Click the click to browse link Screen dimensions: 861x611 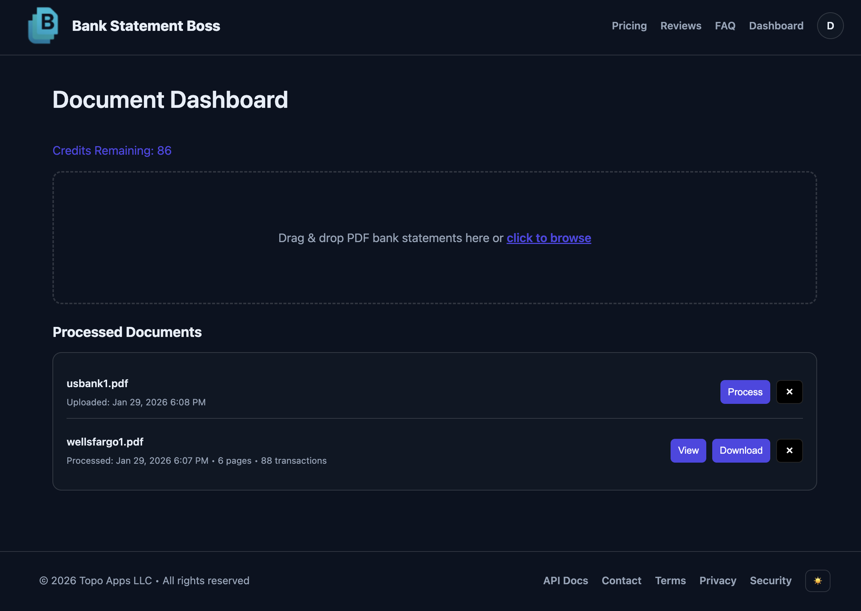[x=549, y=238]
